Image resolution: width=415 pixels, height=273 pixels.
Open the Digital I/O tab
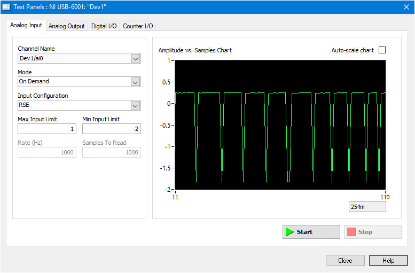tap(104, 26)
